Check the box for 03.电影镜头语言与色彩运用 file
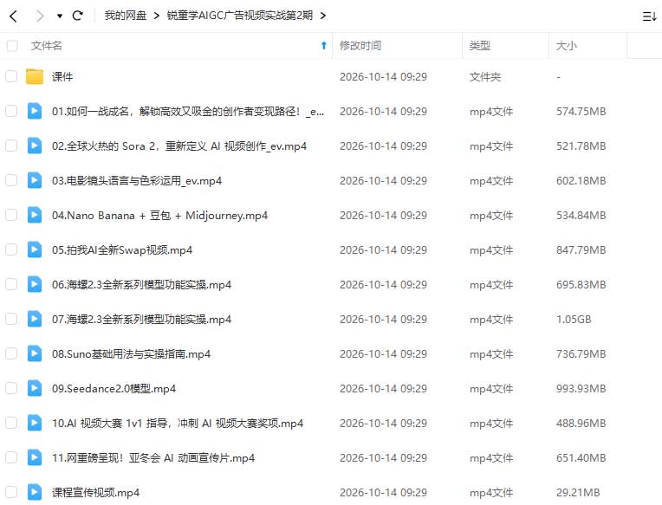Viewport: 662px width, 505px height. coord(11,180)
